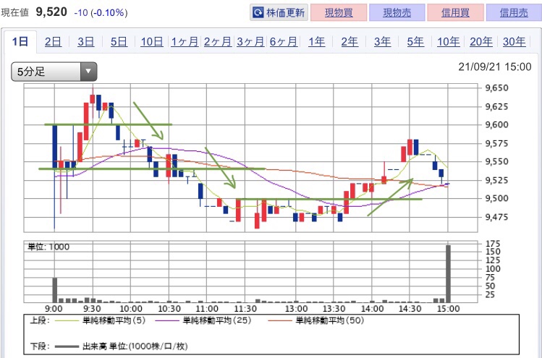The image size is (542, 358).
Task: Select the 1日 tab
Action: (20, 42)
